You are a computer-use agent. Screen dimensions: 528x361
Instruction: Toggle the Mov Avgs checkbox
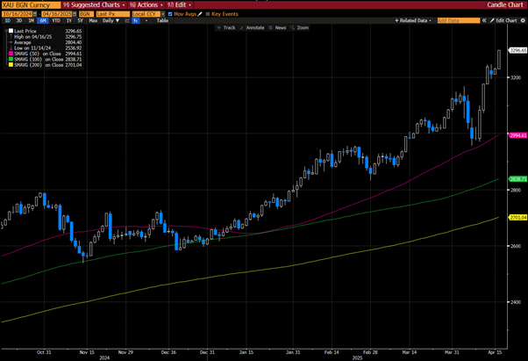click(174, 15)
